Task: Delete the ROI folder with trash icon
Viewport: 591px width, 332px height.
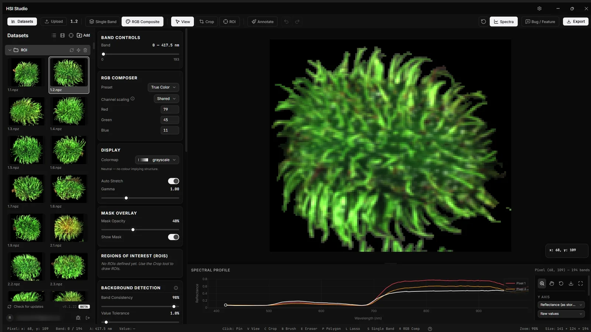Action: 85,50
